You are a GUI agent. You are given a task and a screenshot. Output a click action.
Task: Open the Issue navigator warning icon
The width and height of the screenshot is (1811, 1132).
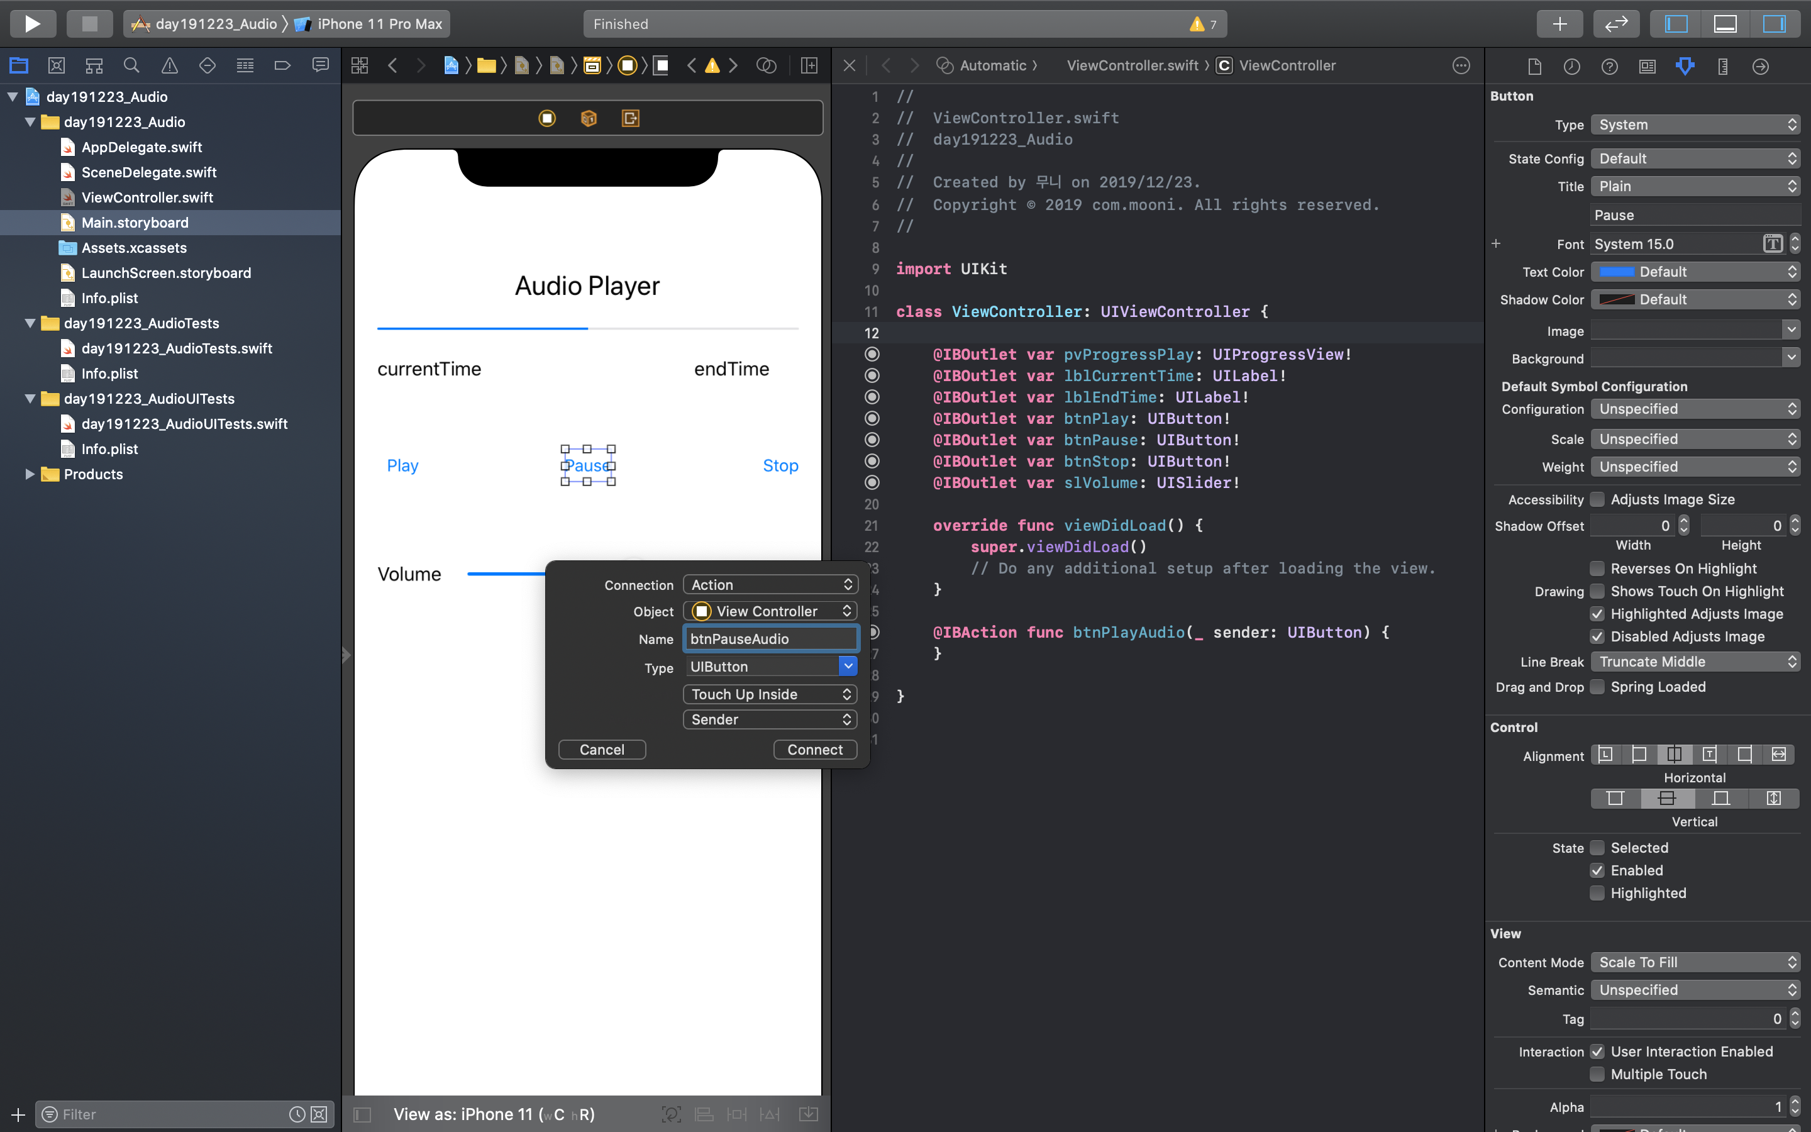pyautogui.click(x=170, y=66)
